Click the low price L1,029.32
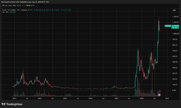This screenshot has width=181, height=108. 48,10
